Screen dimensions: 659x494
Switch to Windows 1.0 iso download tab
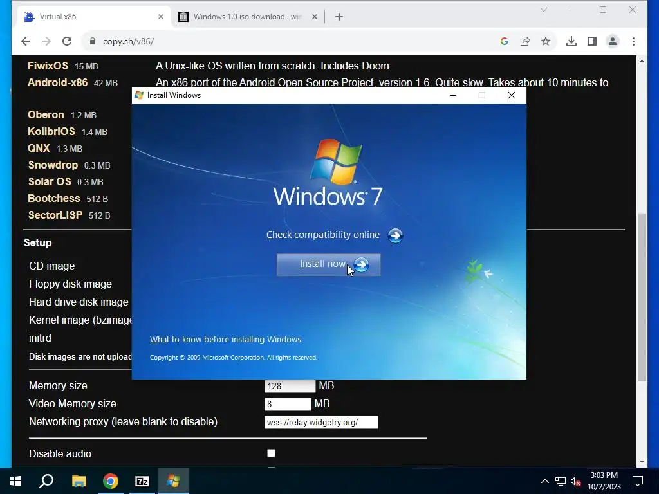pyautogui.click(x=247, y=17)
